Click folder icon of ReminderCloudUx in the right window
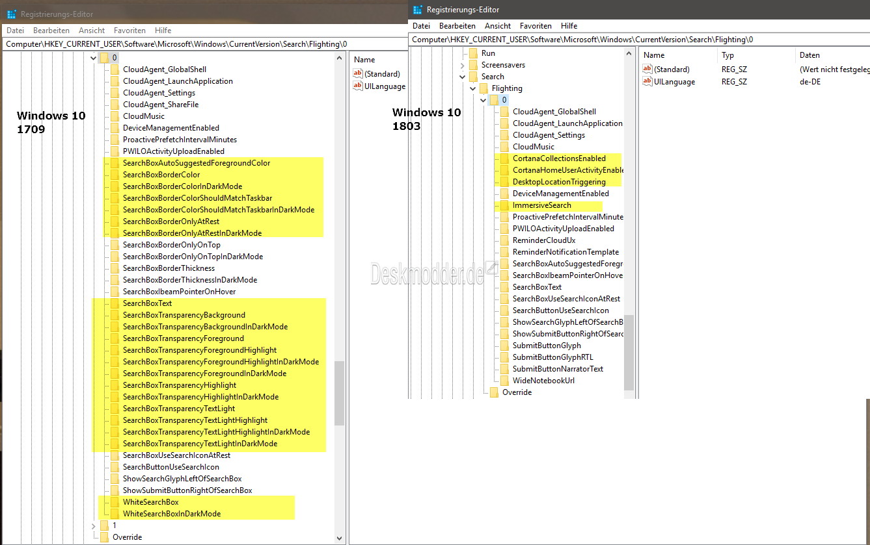 click(504, 240)
